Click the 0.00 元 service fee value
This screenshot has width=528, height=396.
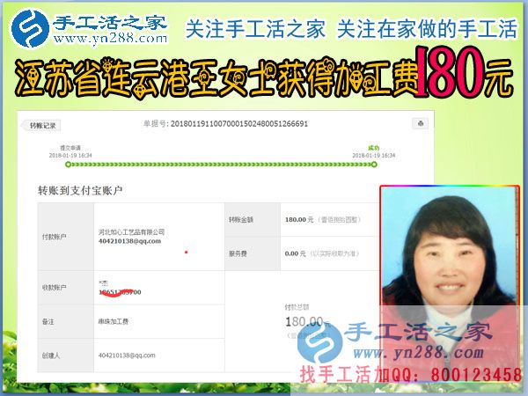click(296, 253)
